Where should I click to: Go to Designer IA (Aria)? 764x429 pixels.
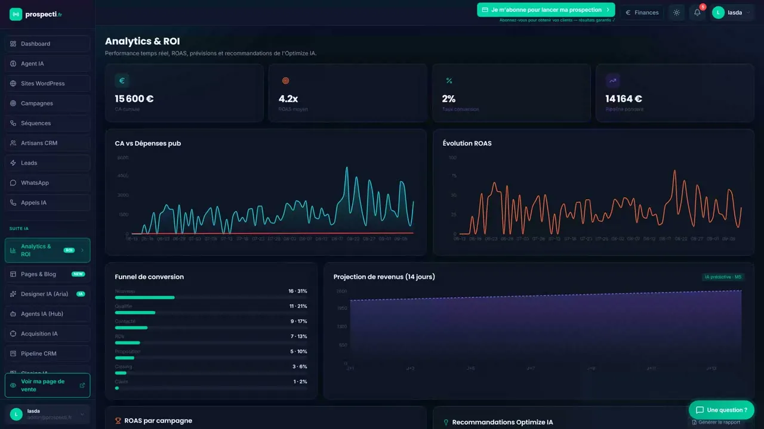(x=48, y=294)
